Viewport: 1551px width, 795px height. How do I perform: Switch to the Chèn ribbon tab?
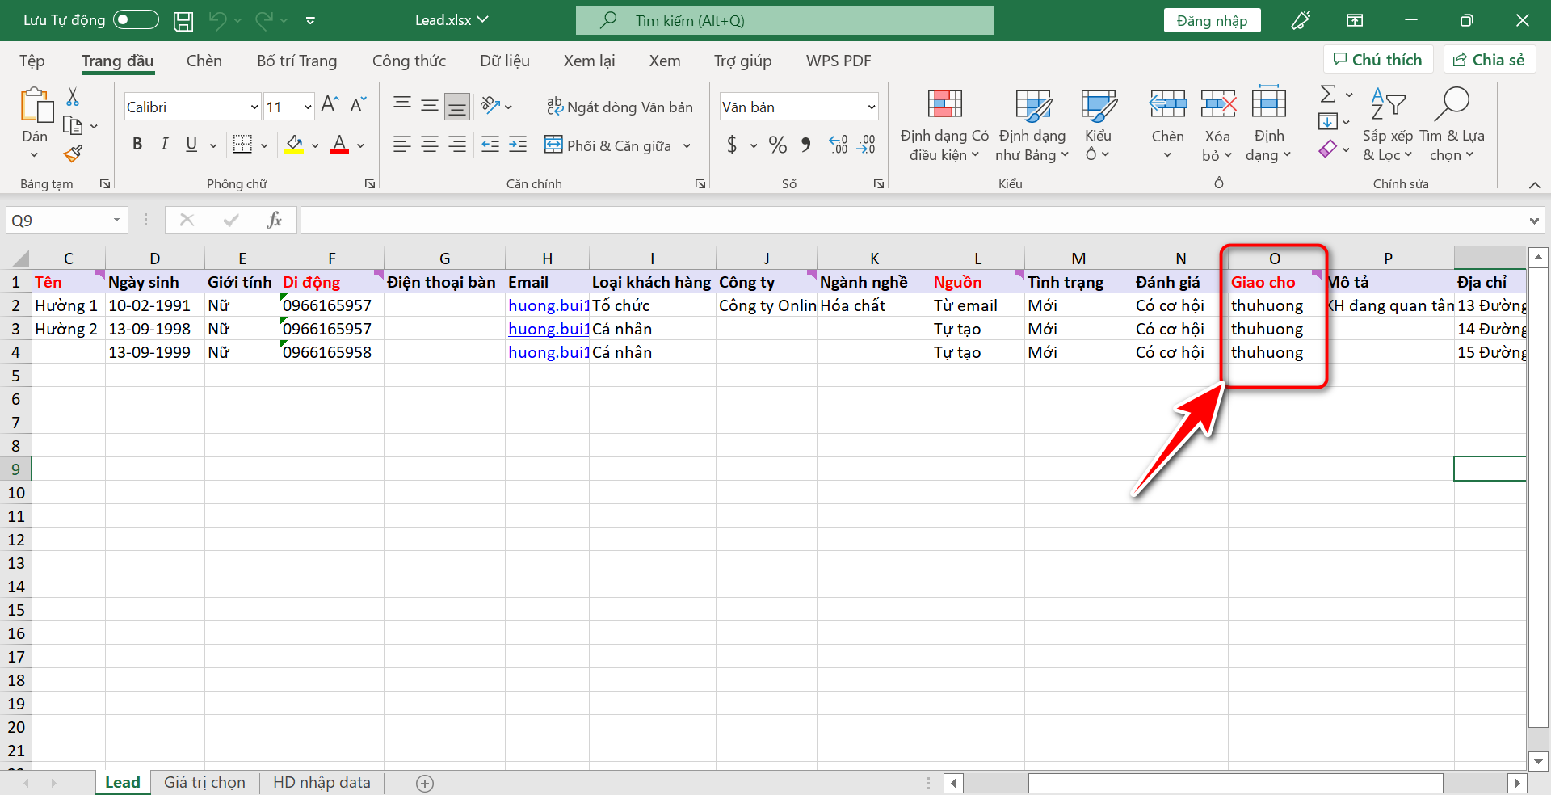tap(204, 61)
